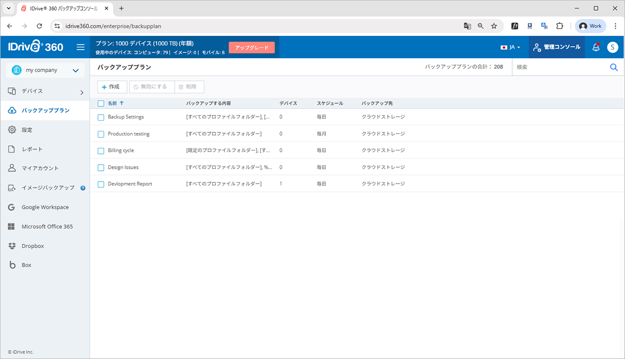This screenshot has height=359, width=625.
Task: Open the notifications bell icon
Action: [596, 47]
